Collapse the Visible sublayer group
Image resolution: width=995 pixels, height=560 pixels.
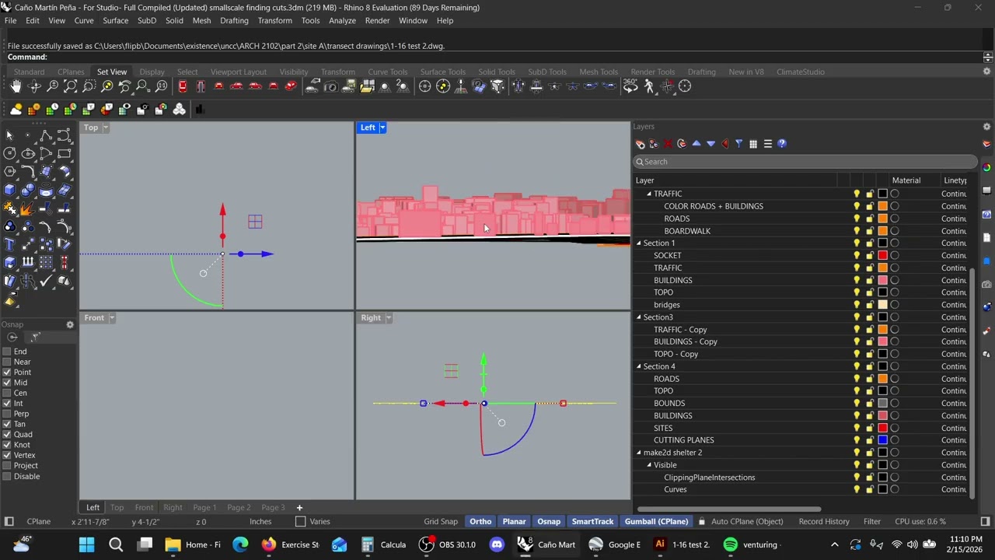click(650, 465)
